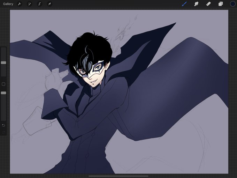Viewport: 237px width, 178px height.
Task: Adjust the brush size slider
Action: 3,62
